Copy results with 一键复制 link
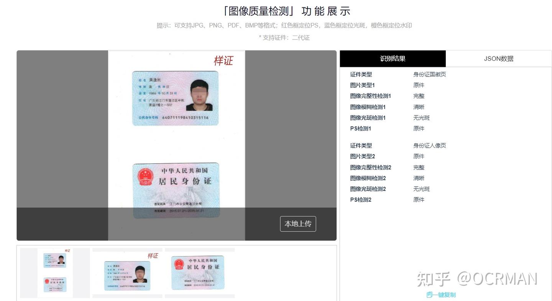The image size is (552, 301). [444, 295]
